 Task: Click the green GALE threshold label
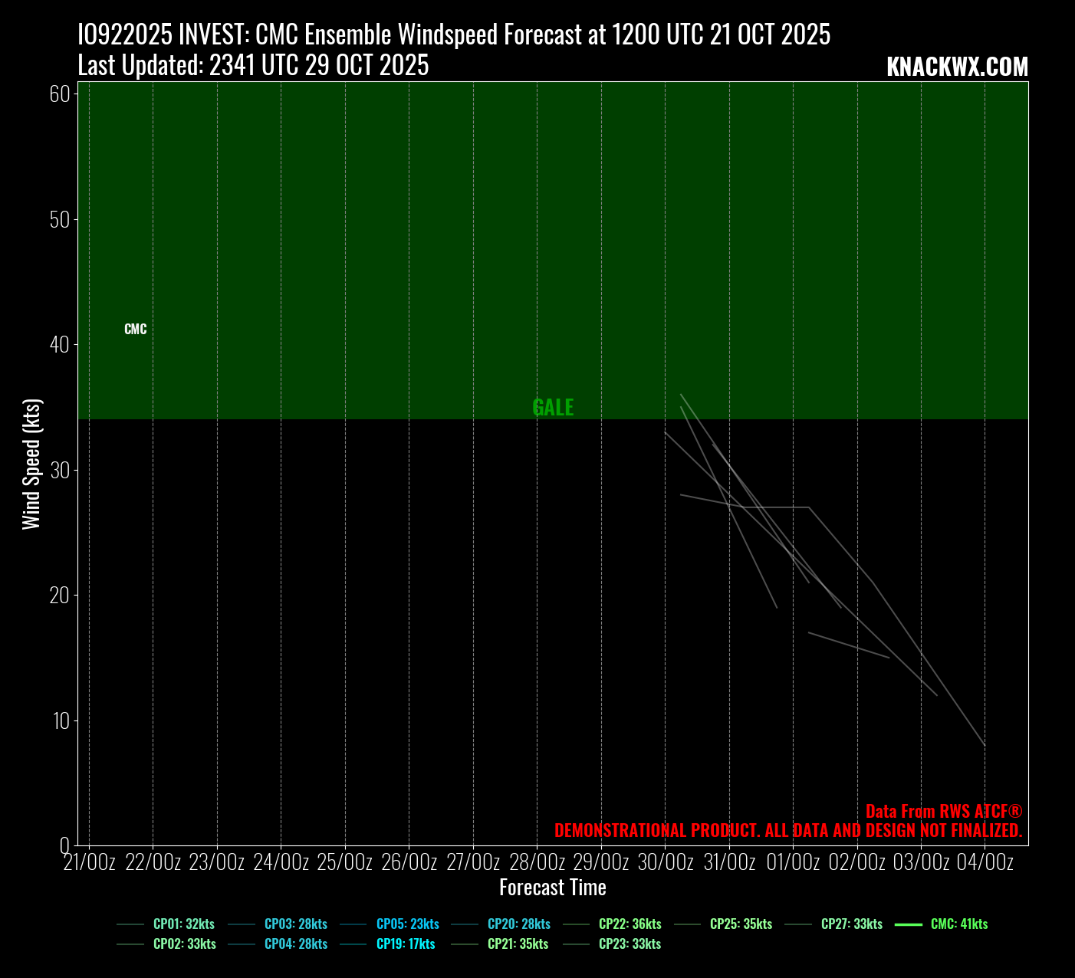point(553,408)
